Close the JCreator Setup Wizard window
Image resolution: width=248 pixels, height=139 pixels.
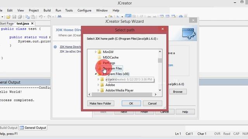click(193, 20)
